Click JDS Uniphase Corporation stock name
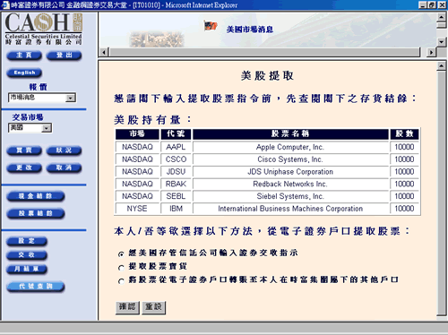Screen dimensions: 448x335 coord(290,172)
